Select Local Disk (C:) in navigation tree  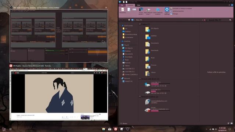pyautogui.click(x=129, y=69)
